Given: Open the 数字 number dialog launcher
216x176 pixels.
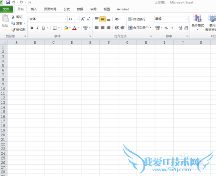Looking at the screenshot, I should coord(187,36).
